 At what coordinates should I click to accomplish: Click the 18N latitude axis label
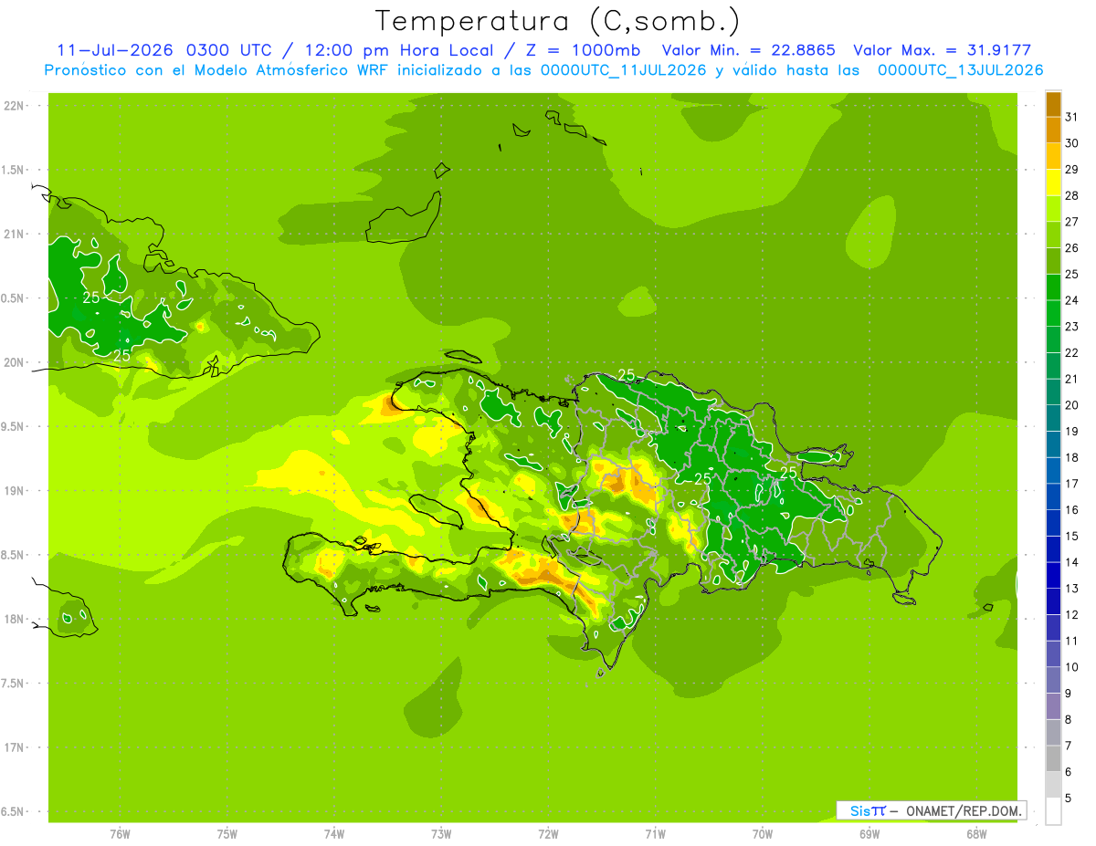click(13, 619)
